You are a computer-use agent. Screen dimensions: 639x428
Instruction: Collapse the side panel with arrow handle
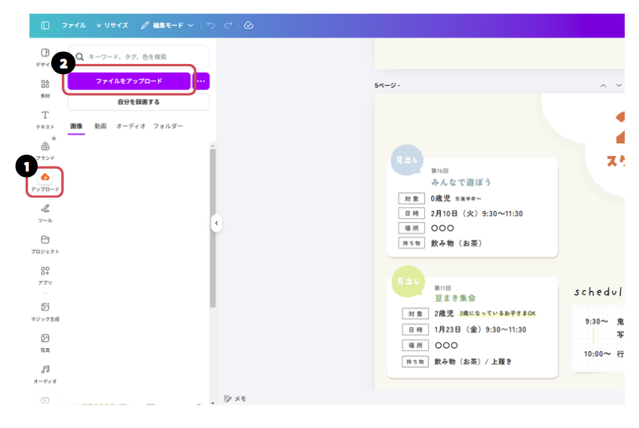[216, 223]
